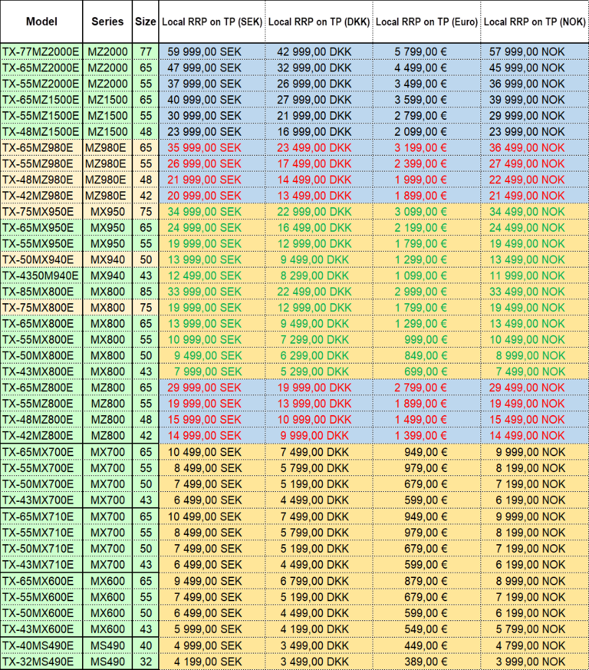Click the 7 999,00 SEK cell
589x670 pixels.
tap(212, 372)
